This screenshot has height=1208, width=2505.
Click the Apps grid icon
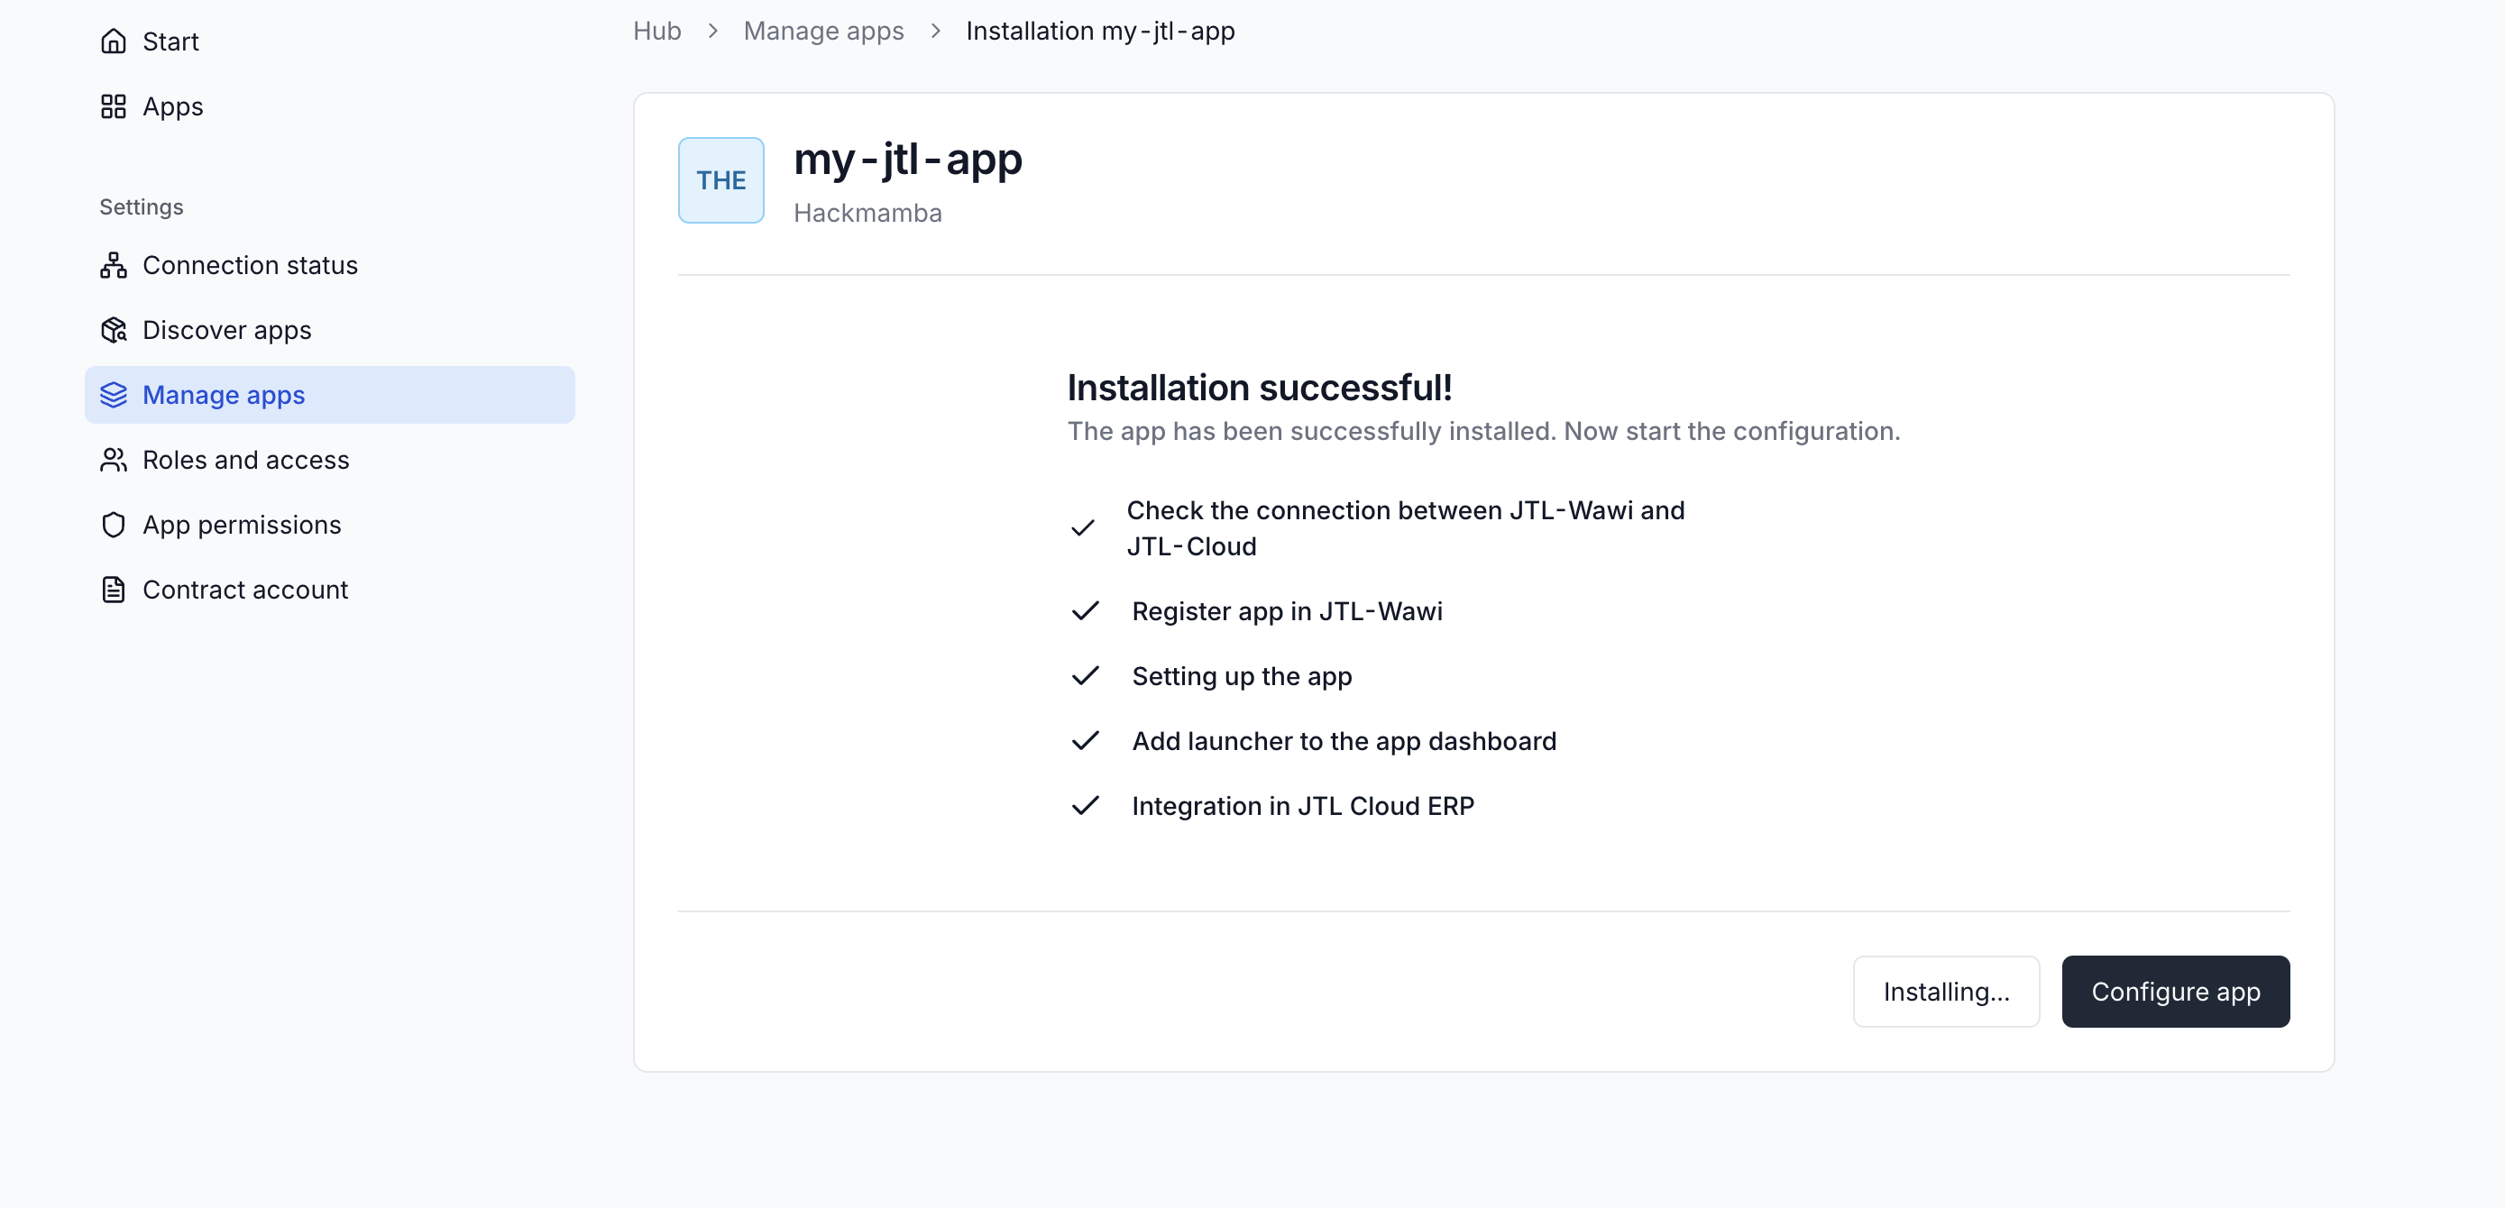pyautogui.click(x=114, y=107)
